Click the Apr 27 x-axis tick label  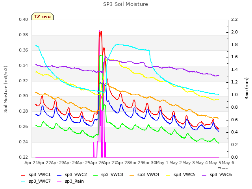click(110, 163)
